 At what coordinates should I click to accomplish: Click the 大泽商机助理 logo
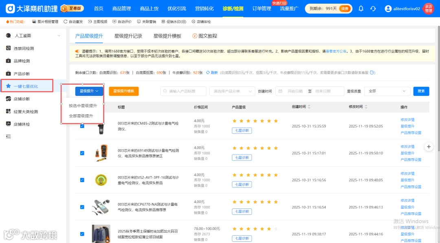tap(31, 9)
